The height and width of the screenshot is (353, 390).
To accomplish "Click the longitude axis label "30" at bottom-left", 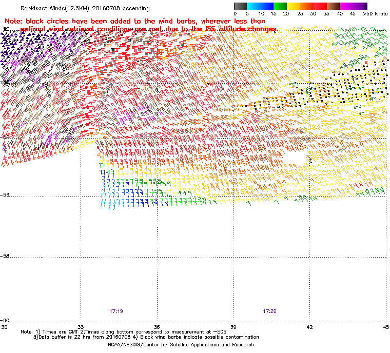I will click(4, 327).
